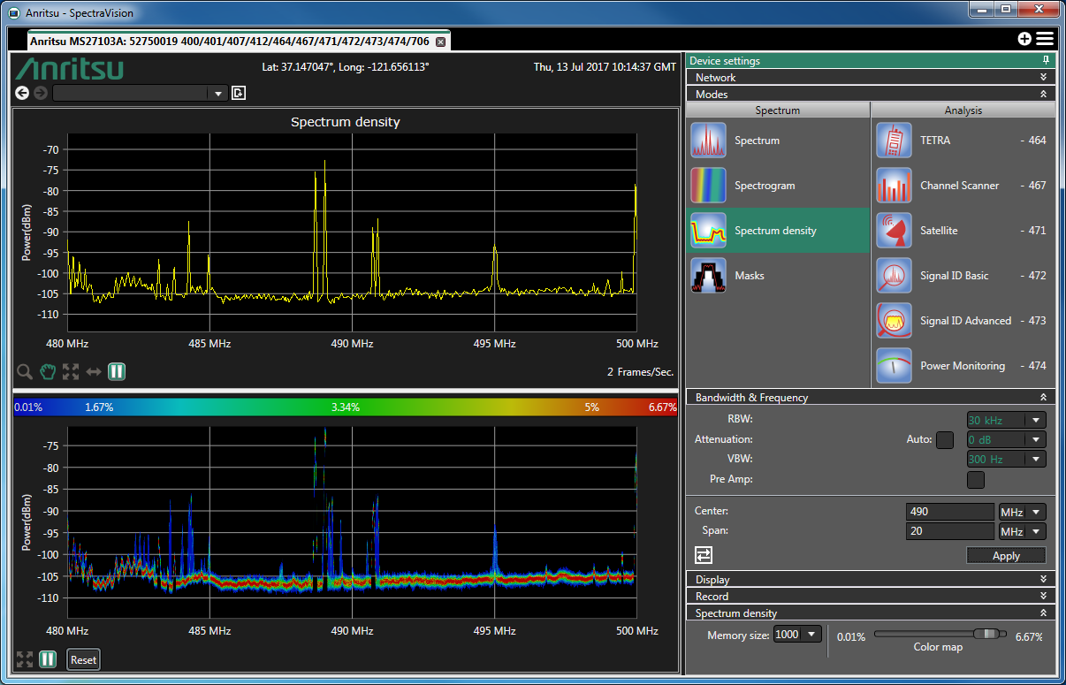Enable the Pre Amp checkbox
1066x685 pixels.
click(x=976, y=480)
